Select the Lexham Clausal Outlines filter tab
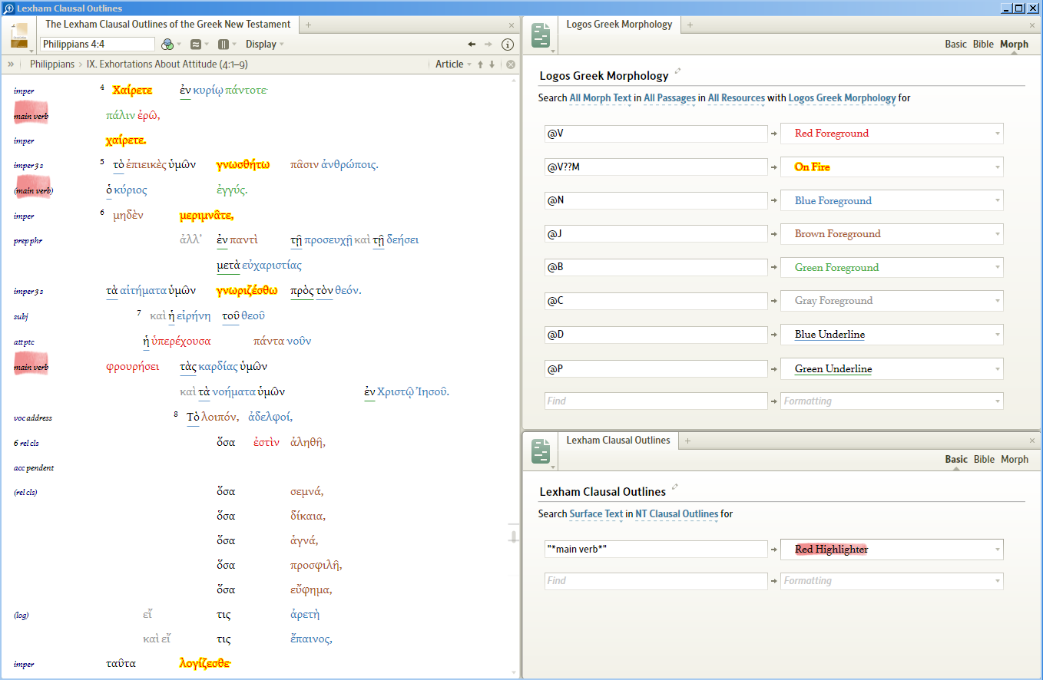Screen dimensions: 1043x680 [x=618, y=441]
